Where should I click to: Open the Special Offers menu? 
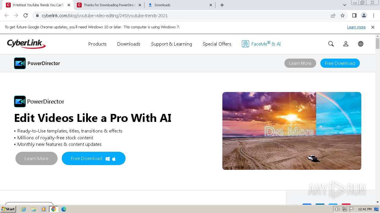[217, 44]
